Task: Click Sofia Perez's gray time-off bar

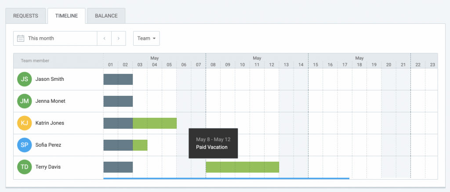Action: [x=118, y=145]
